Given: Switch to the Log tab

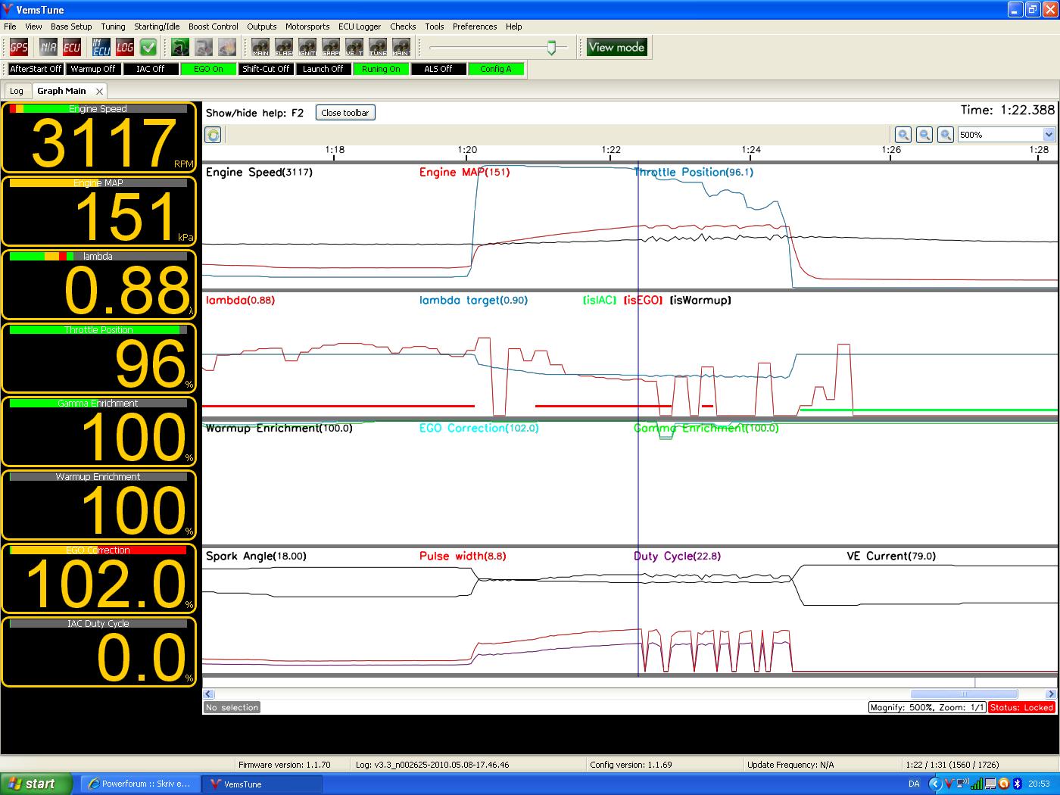Looking at the screenshot, I should point(17,91).
